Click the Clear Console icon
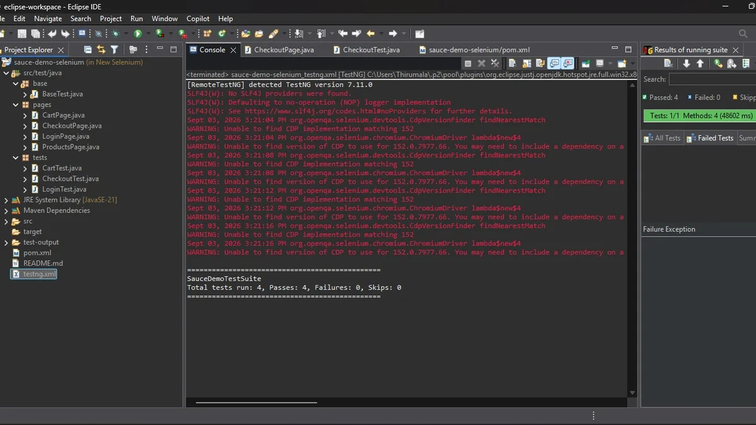Screen dimensions: 756x425 coord(513,64)
